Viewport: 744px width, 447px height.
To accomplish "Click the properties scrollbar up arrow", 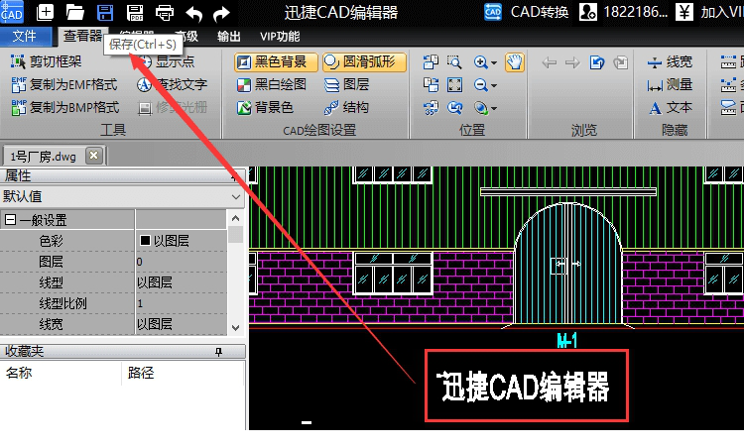I will pyautogui.click(x=235, y=218).
